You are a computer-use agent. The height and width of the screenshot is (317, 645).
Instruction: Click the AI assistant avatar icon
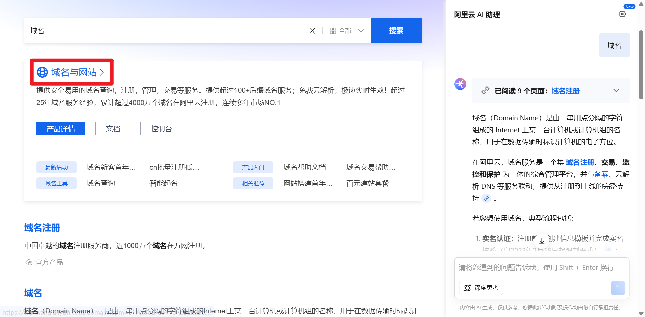point(460,84)
